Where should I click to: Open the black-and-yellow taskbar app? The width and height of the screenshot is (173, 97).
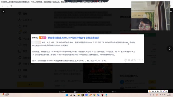[82, 95]
